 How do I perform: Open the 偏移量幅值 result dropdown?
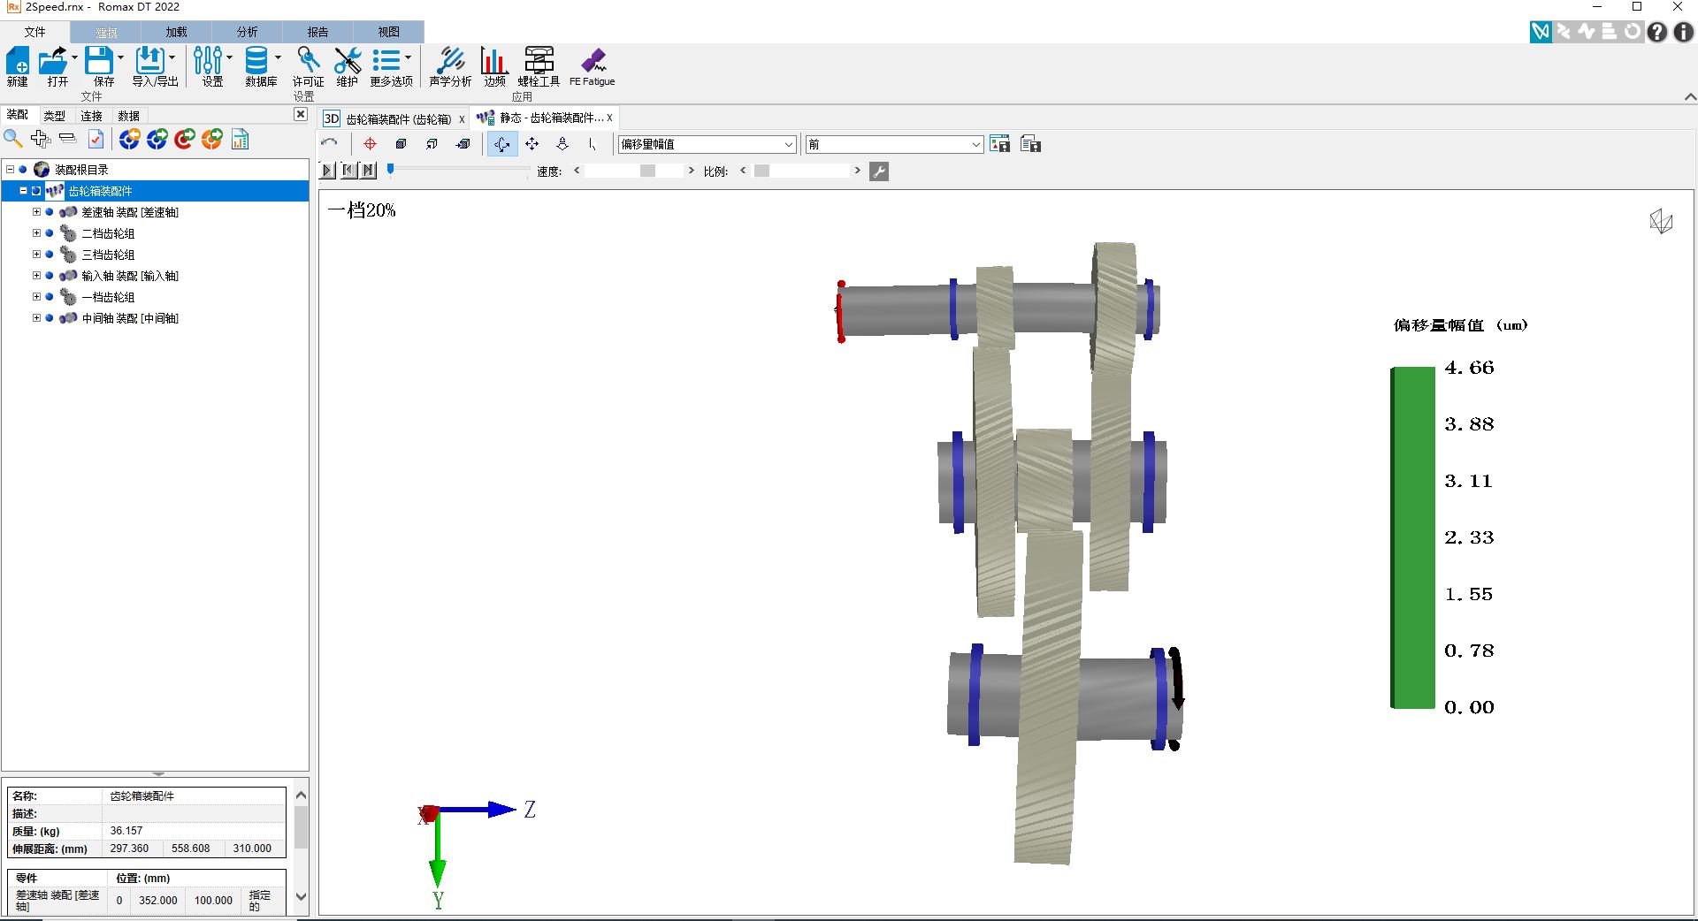[x=707, y=144]
